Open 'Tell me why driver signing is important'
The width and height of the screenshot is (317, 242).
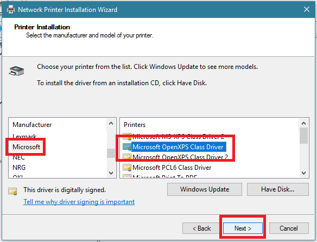coord(79,202)
